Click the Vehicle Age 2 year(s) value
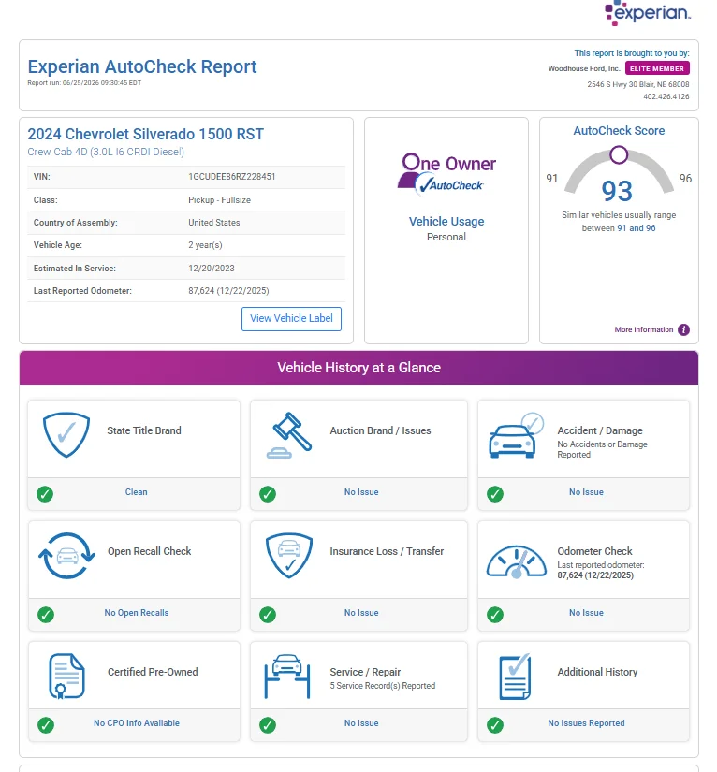 point(205,245)
